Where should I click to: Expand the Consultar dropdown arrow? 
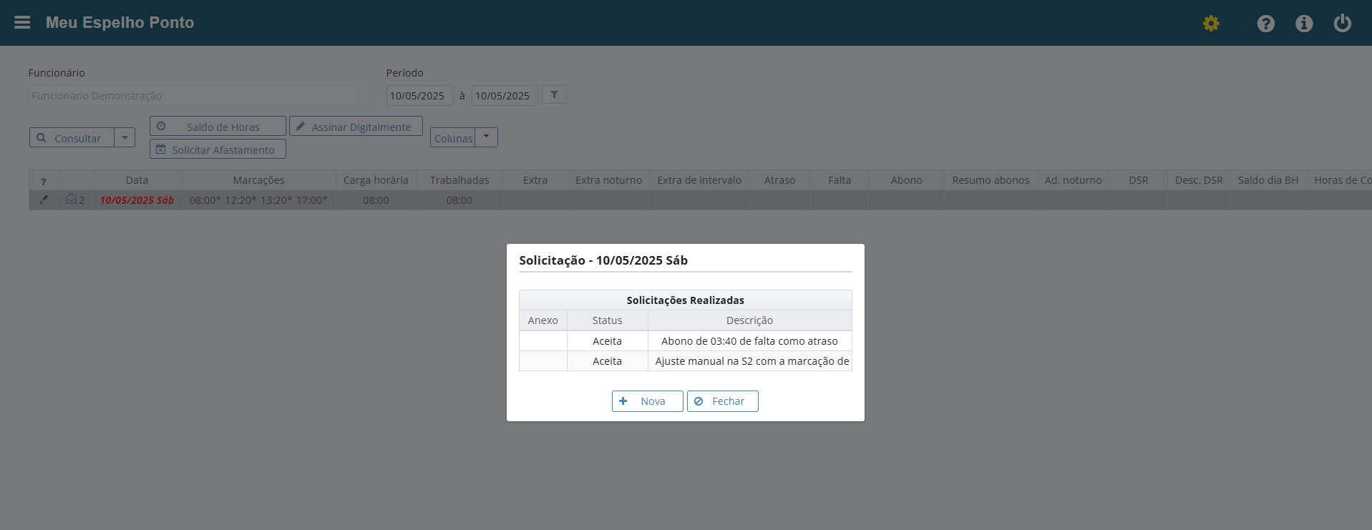tap(125, 137)
